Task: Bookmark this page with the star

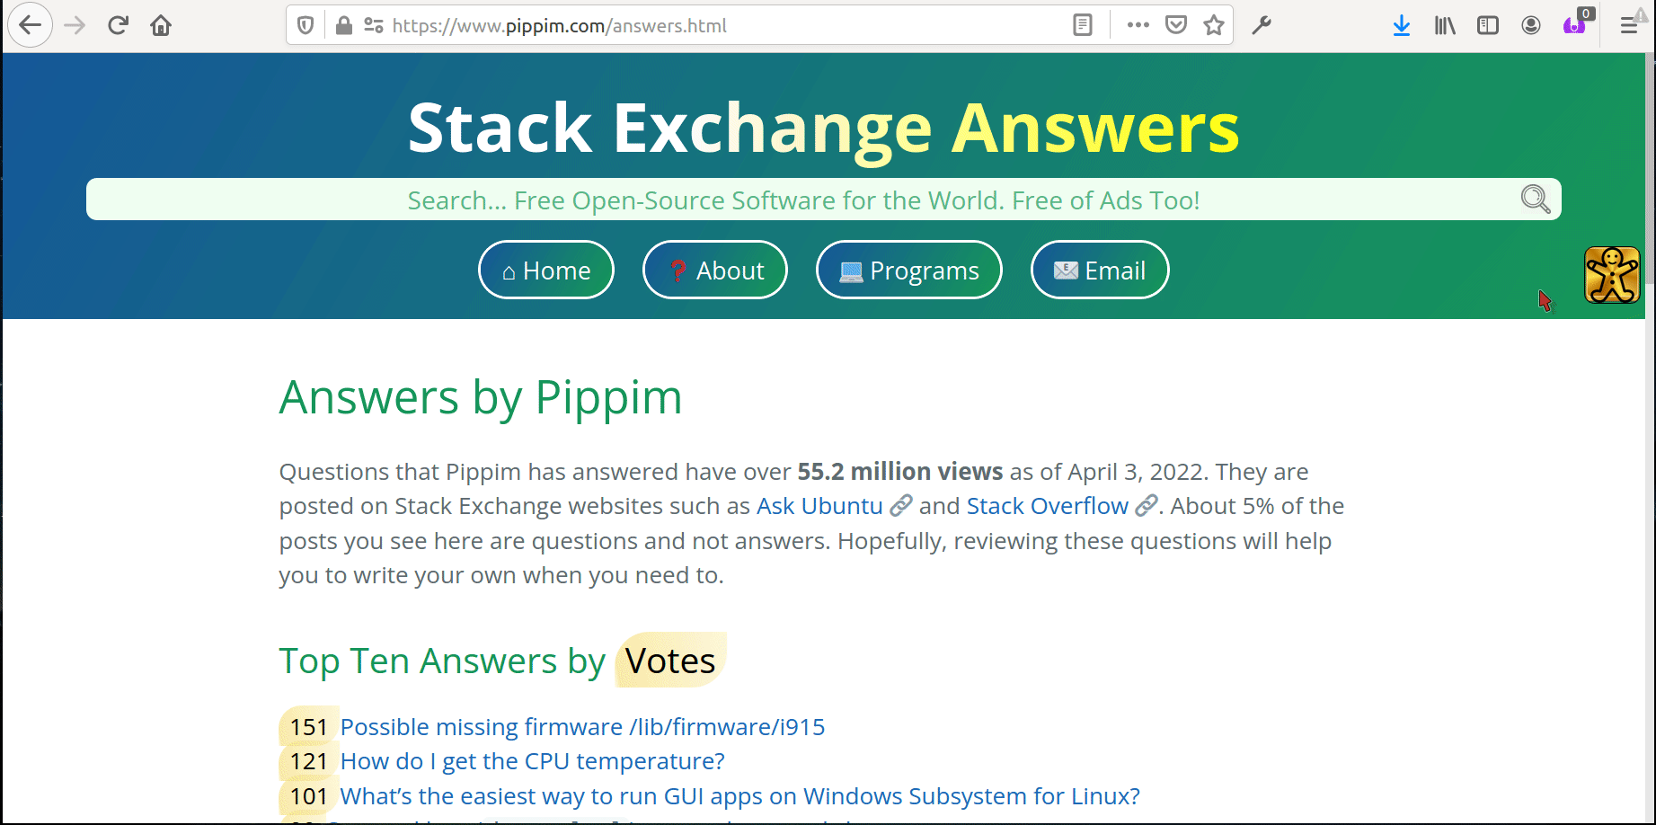Action: (x=1214, y=25)
